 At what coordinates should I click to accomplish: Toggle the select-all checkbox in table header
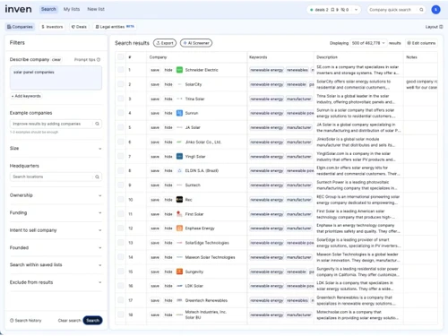[x=120, y=56]
